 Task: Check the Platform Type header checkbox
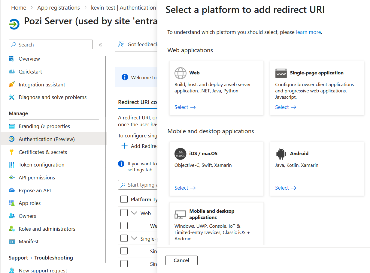coord(124,199)
